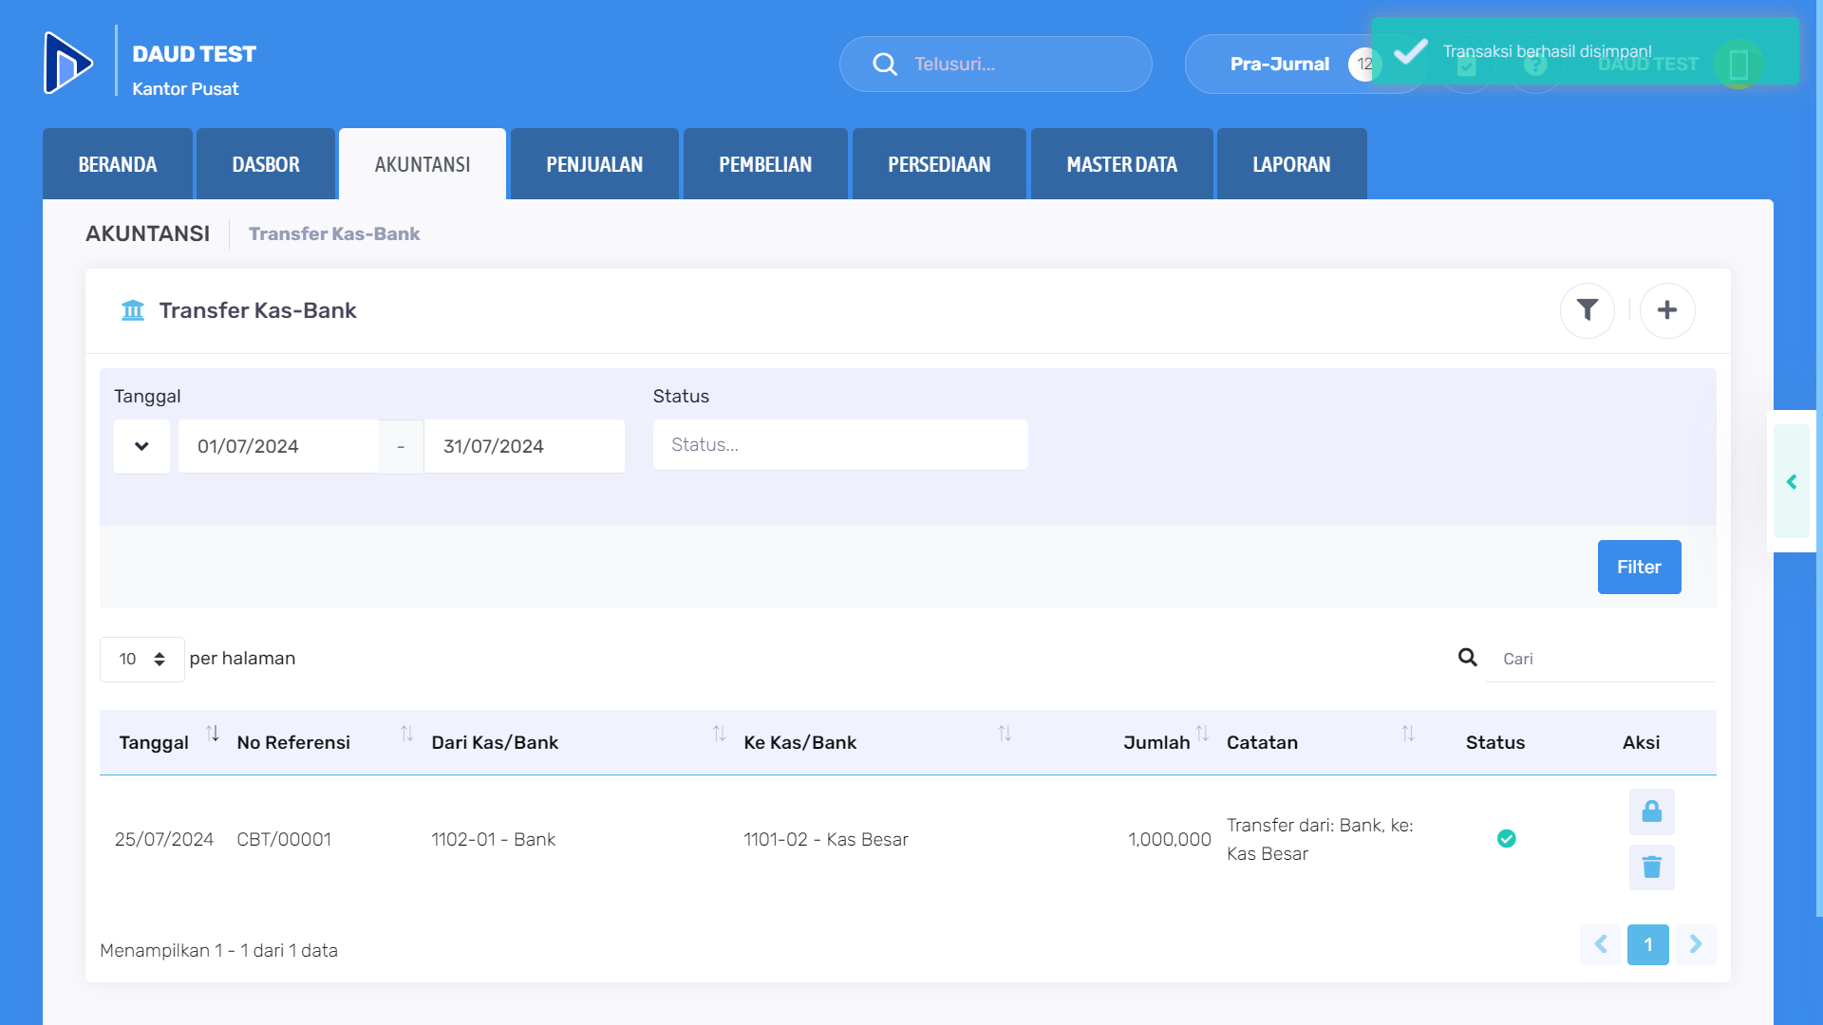Screen dimensions: 1823x1025
Task: Open the BERANDA tab
Action: pos(118,164)
